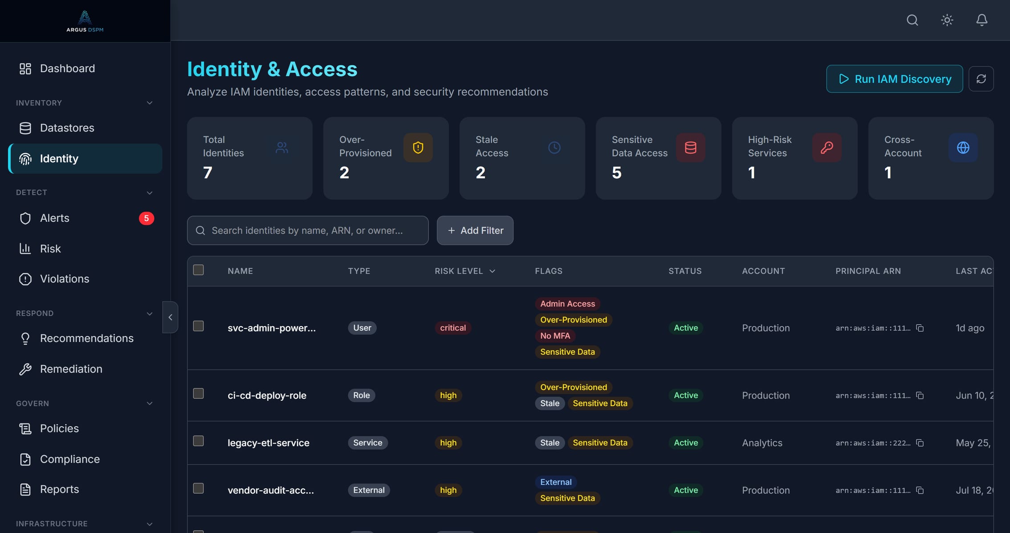Click High-Risk Services key icon

[827, 147]
